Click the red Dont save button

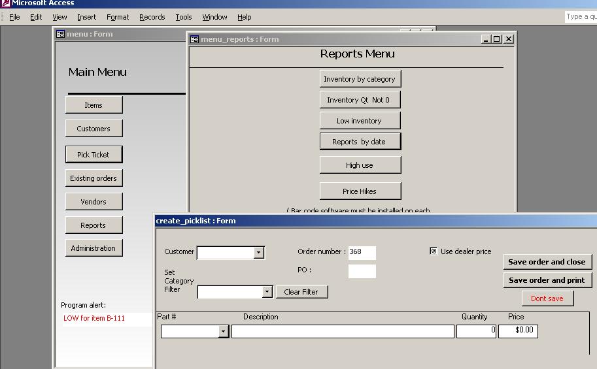[x=547, y=298]
